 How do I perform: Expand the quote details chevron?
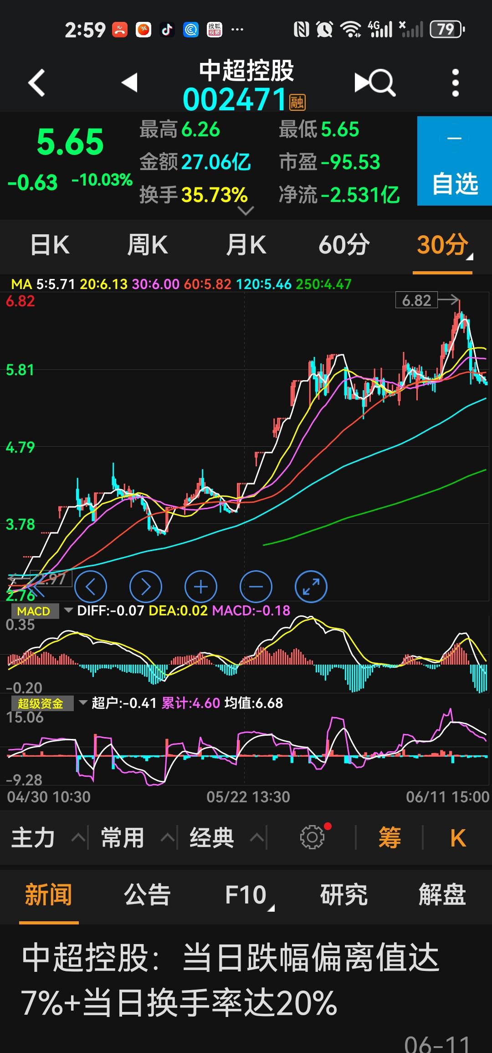[246, 211]
